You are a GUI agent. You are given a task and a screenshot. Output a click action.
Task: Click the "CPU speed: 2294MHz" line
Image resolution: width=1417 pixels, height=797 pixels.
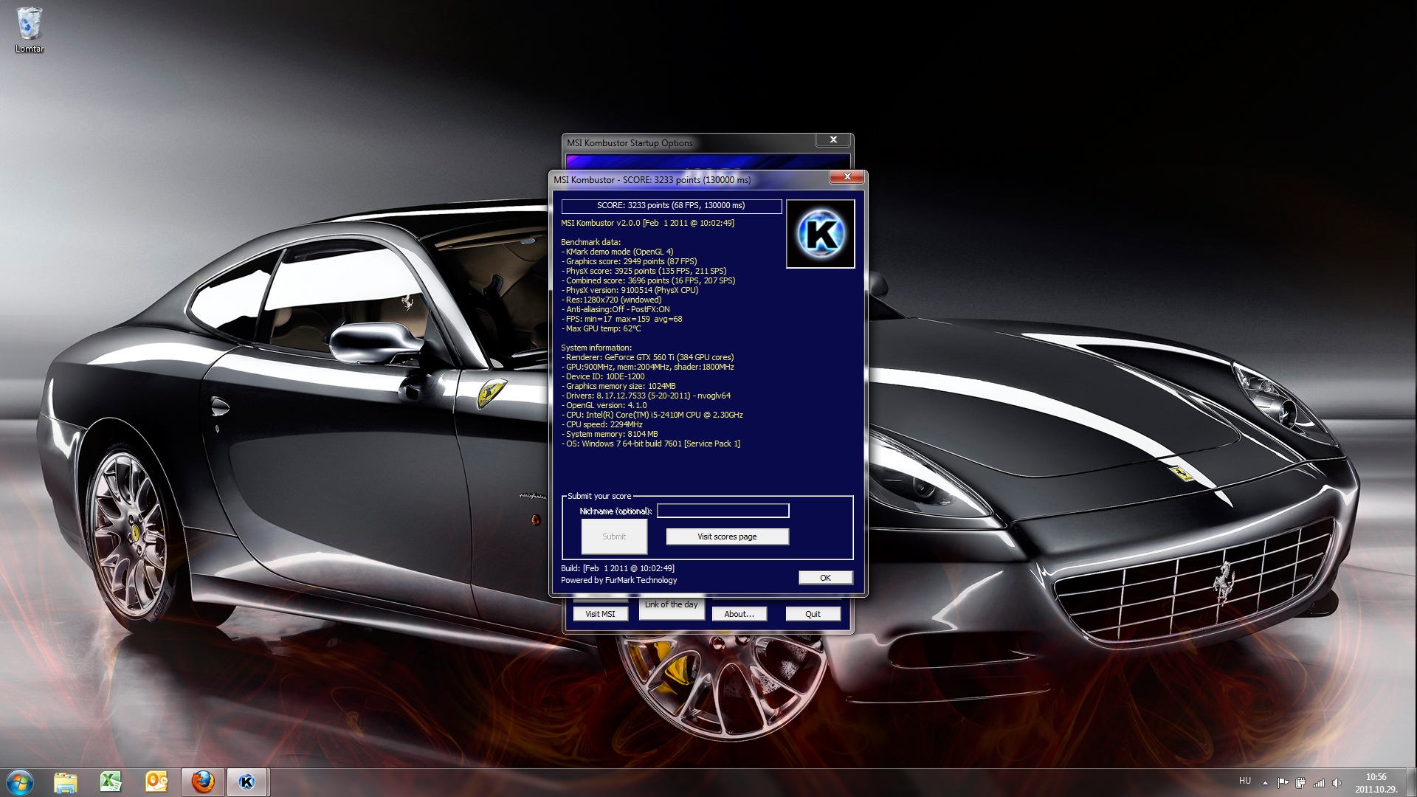point(601,424)
